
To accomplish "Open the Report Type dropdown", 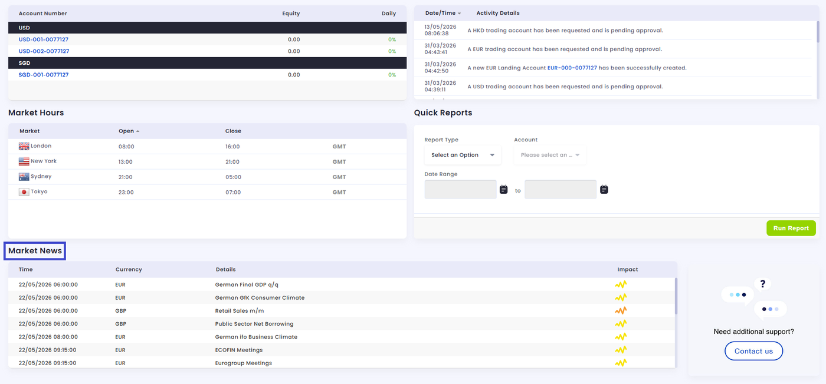I will (463, 155).
